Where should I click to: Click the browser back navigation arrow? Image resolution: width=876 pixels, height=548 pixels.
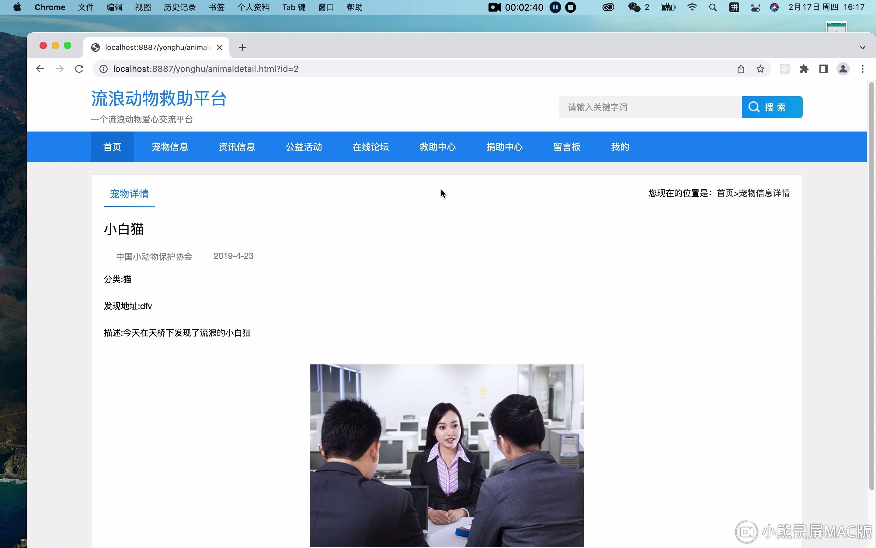[40, 69]
